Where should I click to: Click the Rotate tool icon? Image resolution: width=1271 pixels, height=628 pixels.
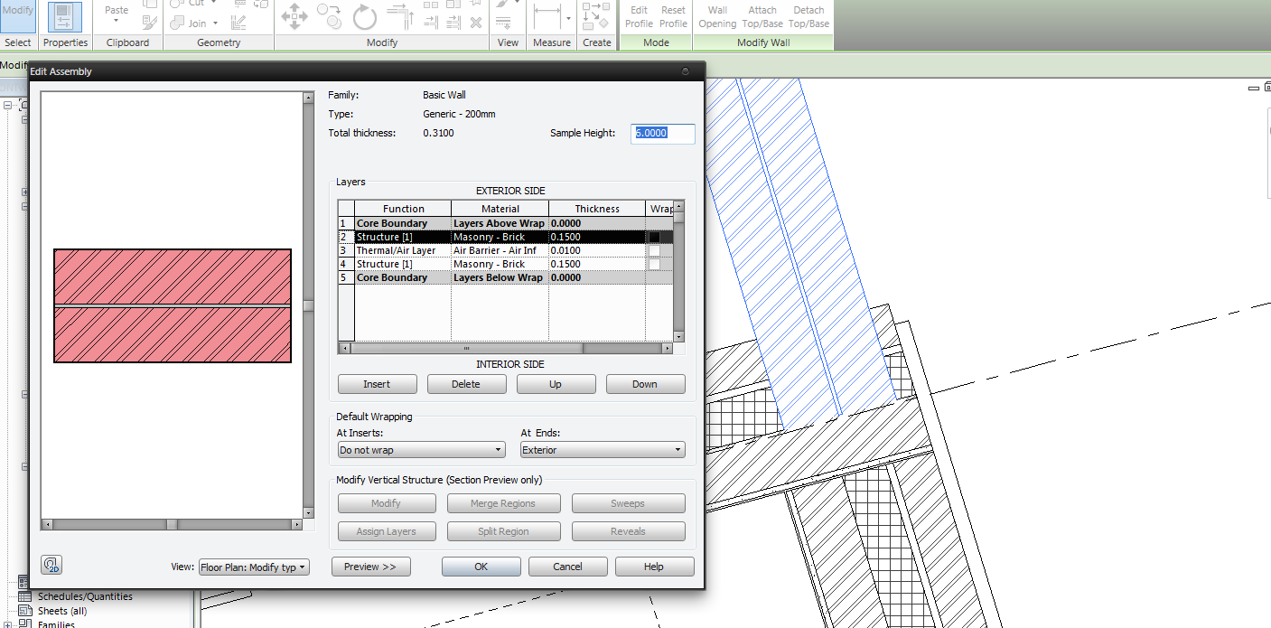pyautogui.click(x=365, y=15)
